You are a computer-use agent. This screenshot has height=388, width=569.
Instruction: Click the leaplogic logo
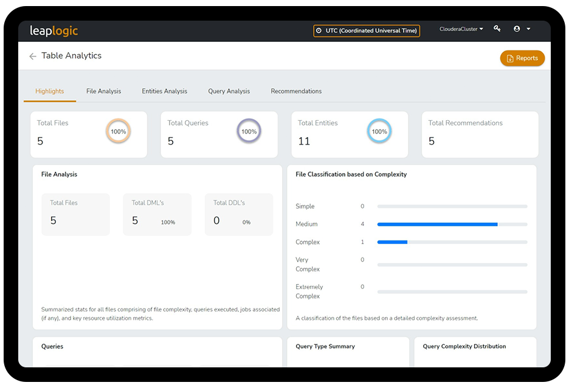point(54,30)
